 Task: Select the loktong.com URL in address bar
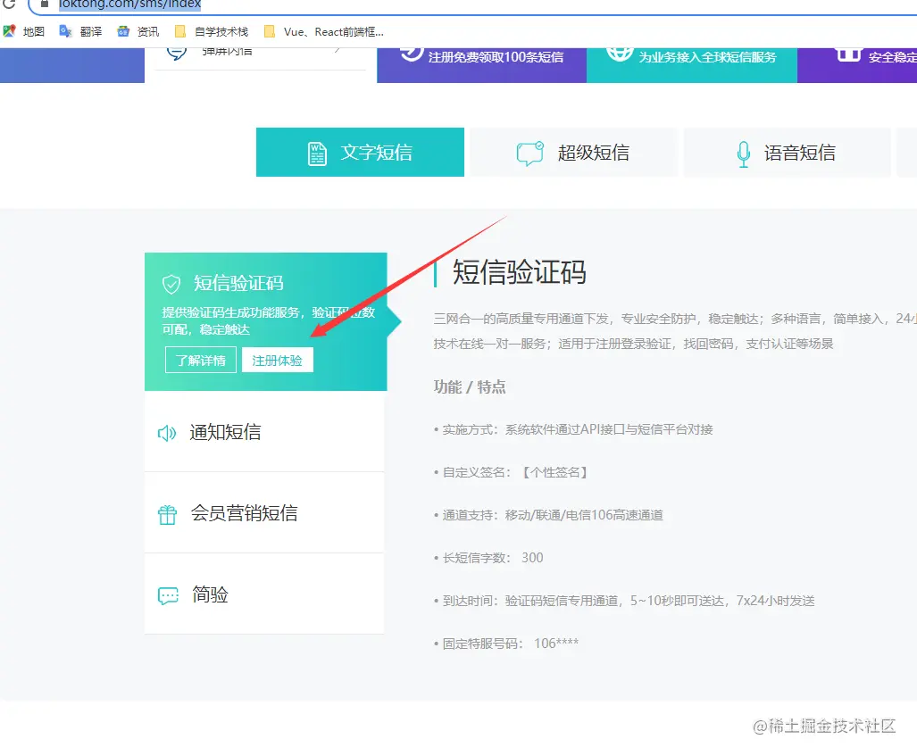pos(129,4)
